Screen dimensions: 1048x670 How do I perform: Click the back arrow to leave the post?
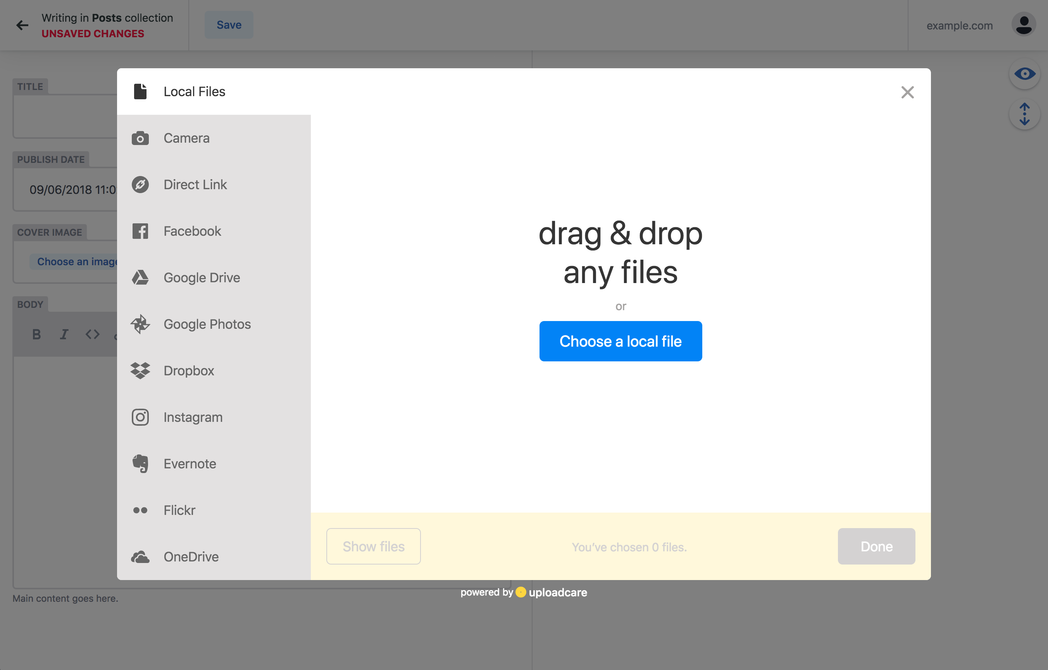click(22, 25)
